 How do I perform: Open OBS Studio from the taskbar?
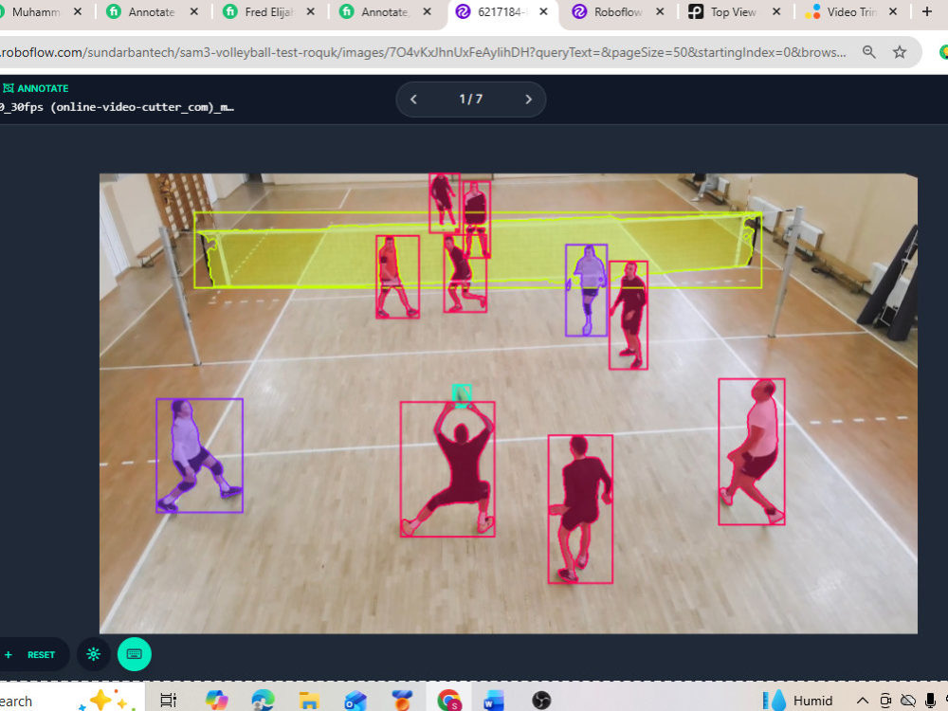541,701
